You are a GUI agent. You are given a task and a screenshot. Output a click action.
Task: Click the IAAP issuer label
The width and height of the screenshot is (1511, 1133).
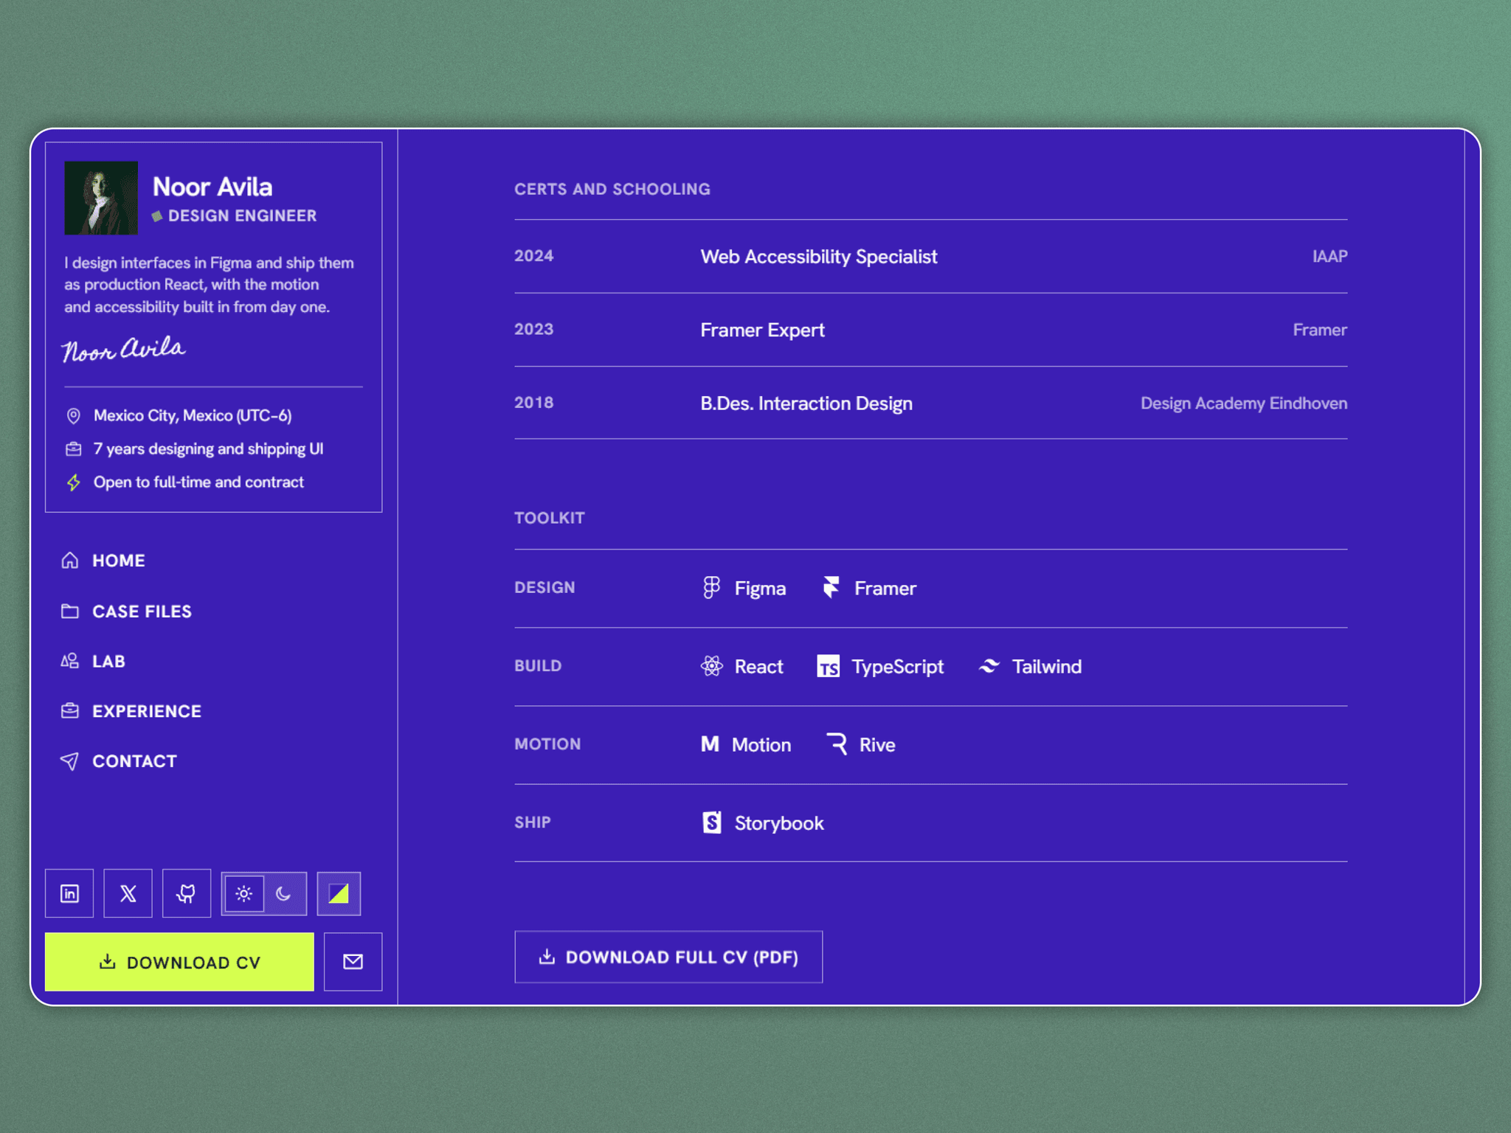(1330, 257)
